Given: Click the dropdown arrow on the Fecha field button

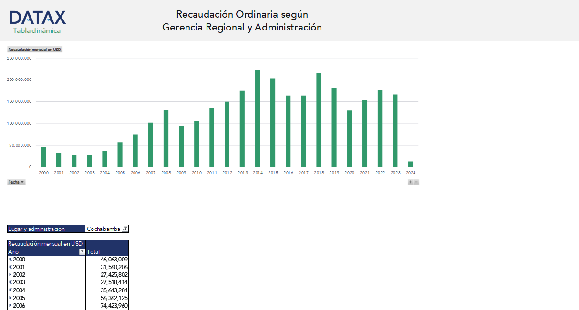Looking at the screenshot, I should click(22, 182).
